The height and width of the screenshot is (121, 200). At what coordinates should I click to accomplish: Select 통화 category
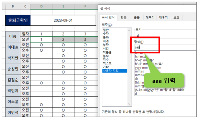click(x=106, y=37)
